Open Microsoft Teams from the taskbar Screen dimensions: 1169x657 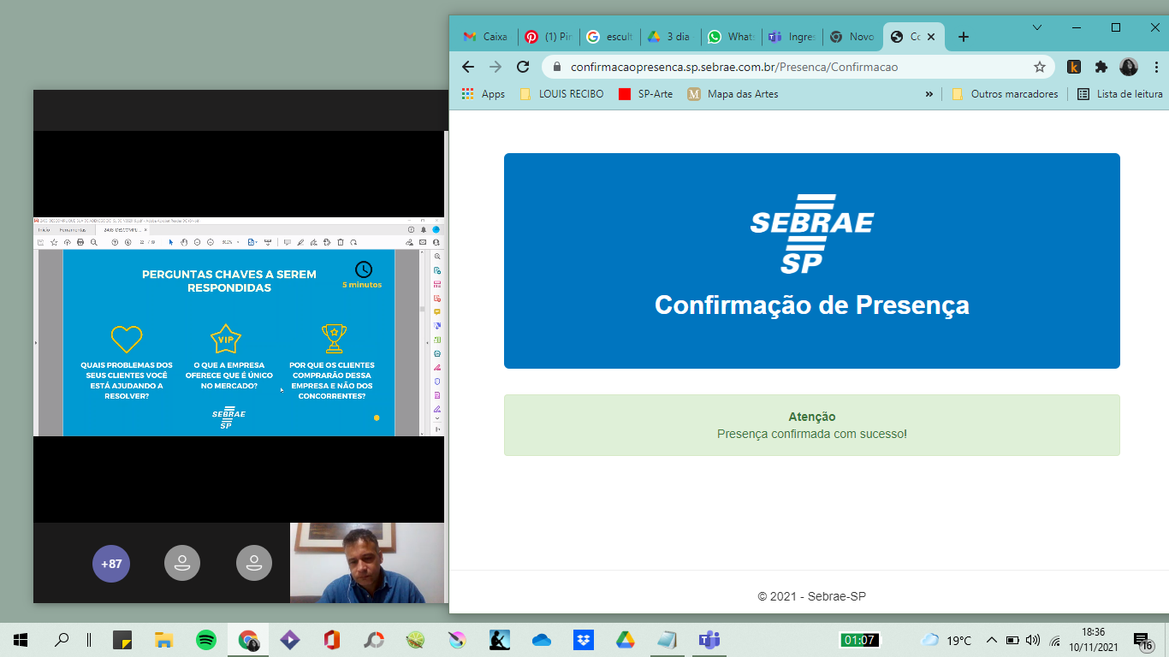pos(709,639)
